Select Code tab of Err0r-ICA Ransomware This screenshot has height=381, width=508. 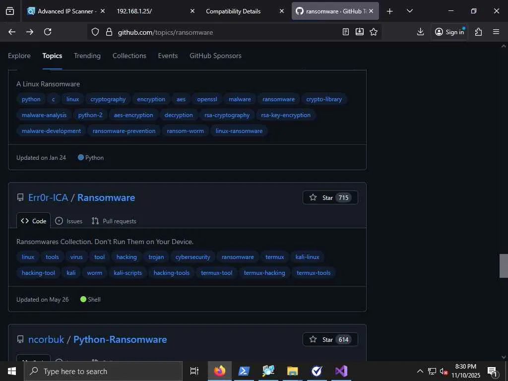click(34, 221)
